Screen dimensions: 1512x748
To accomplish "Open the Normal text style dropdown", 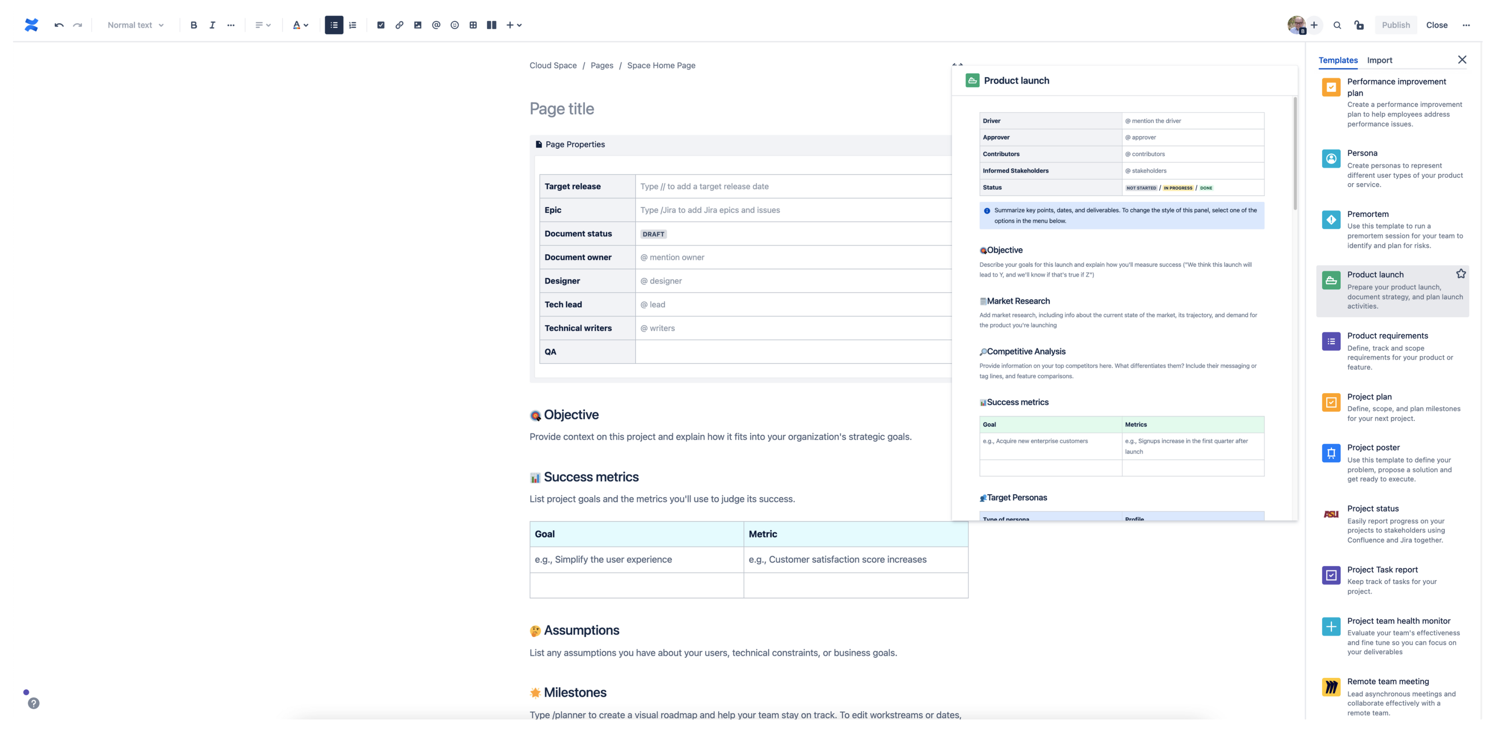I will click(134, 24).
